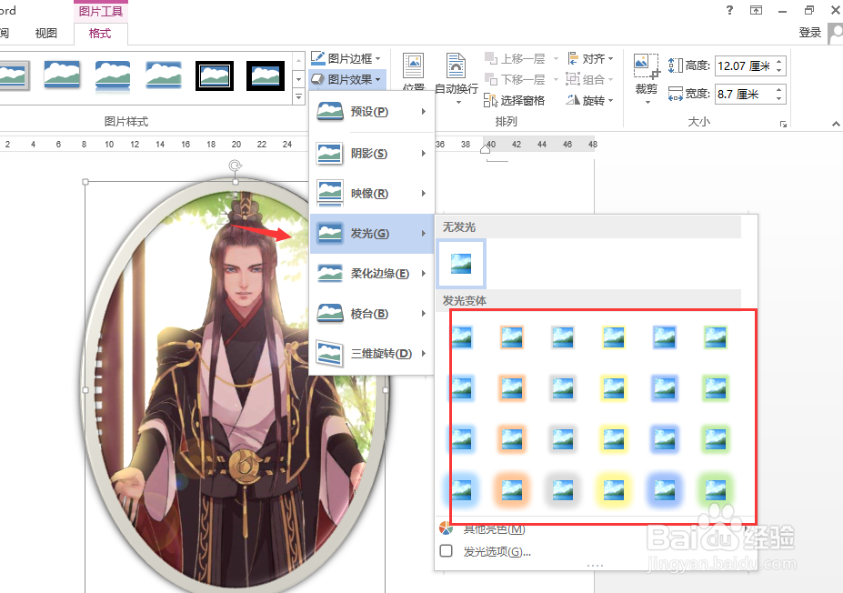Apply yellow glow variant in first row
The height and width of the screenshot is (593, 843).
(x=614, y=337)
